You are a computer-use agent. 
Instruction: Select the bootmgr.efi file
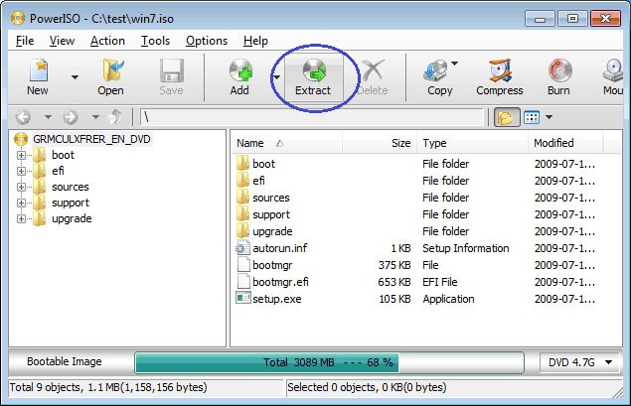(x=280, y=282)
